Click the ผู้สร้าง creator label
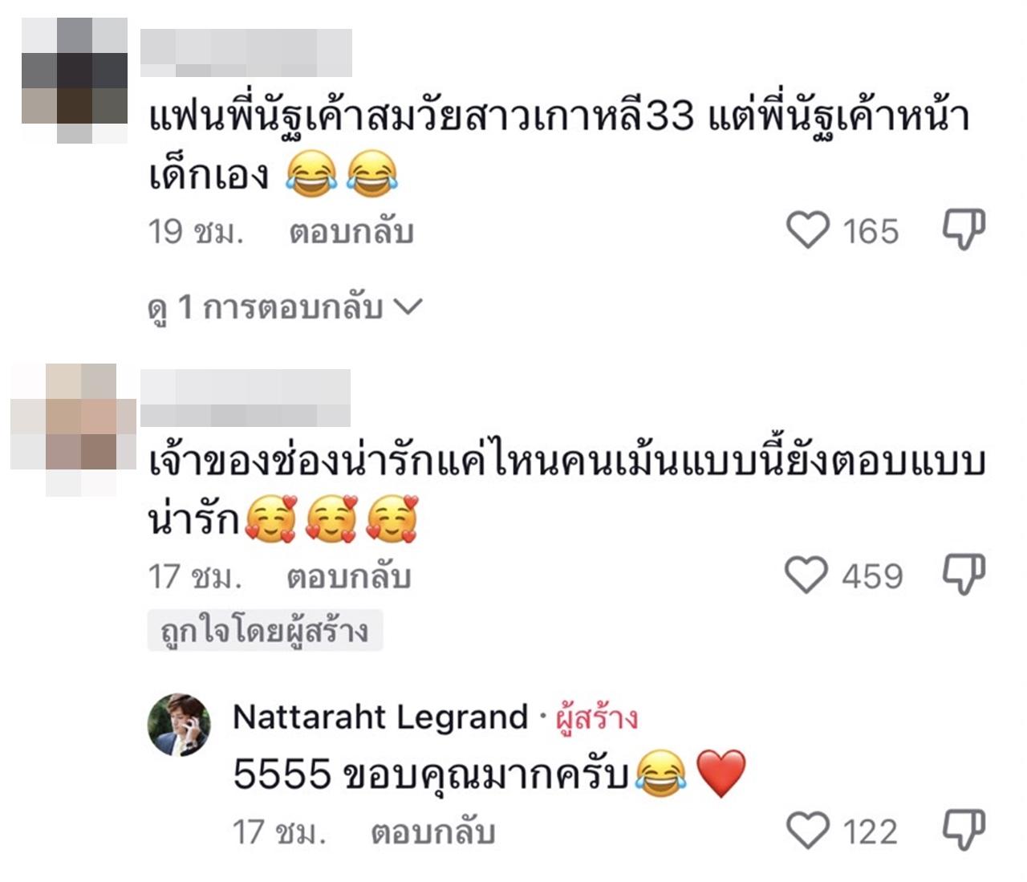Screen dimensions: 1027x882 tap(598, 717)
